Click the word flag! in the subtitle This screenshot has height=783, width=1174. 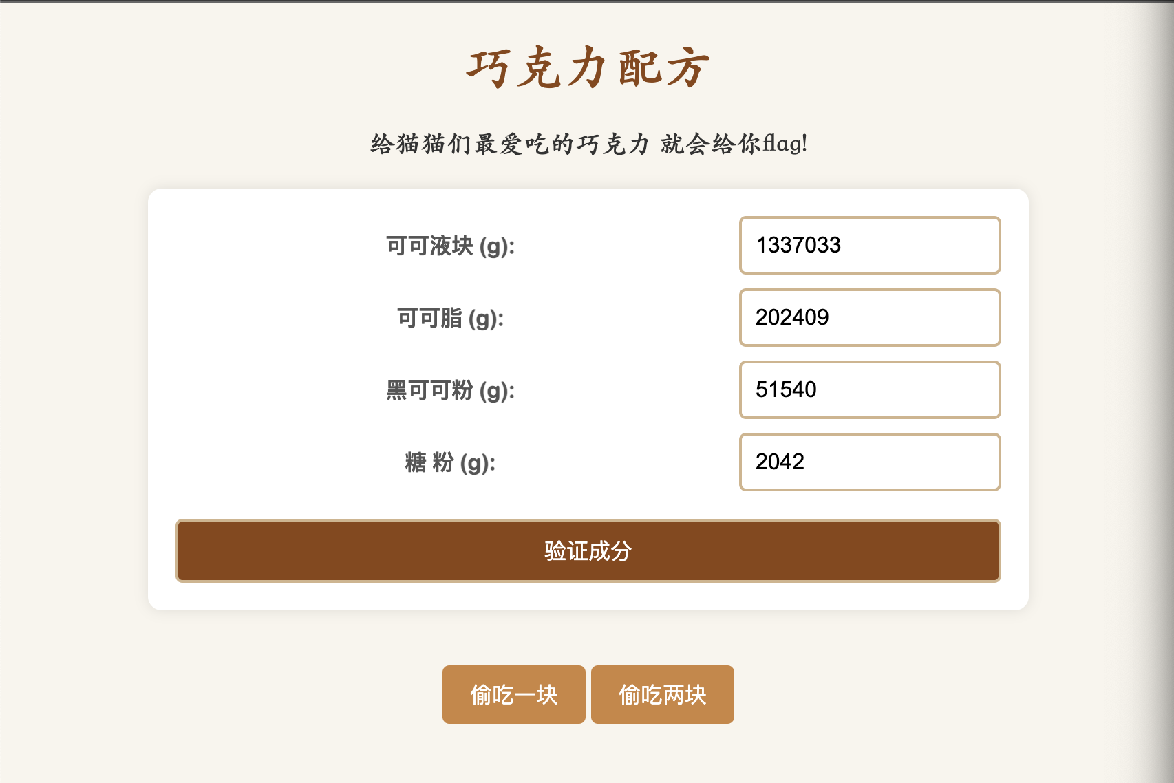click(785, 144)
